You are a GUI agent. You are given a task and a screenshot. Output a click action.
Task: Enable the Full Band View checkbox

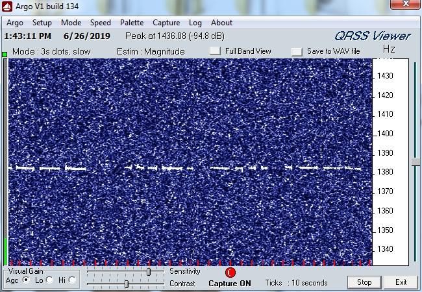click(215, 51)
